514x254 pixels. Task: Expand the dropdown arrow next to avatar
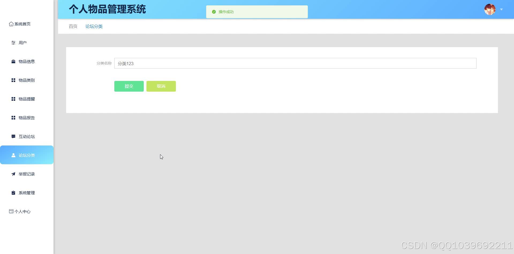click(x=501, y=9)
